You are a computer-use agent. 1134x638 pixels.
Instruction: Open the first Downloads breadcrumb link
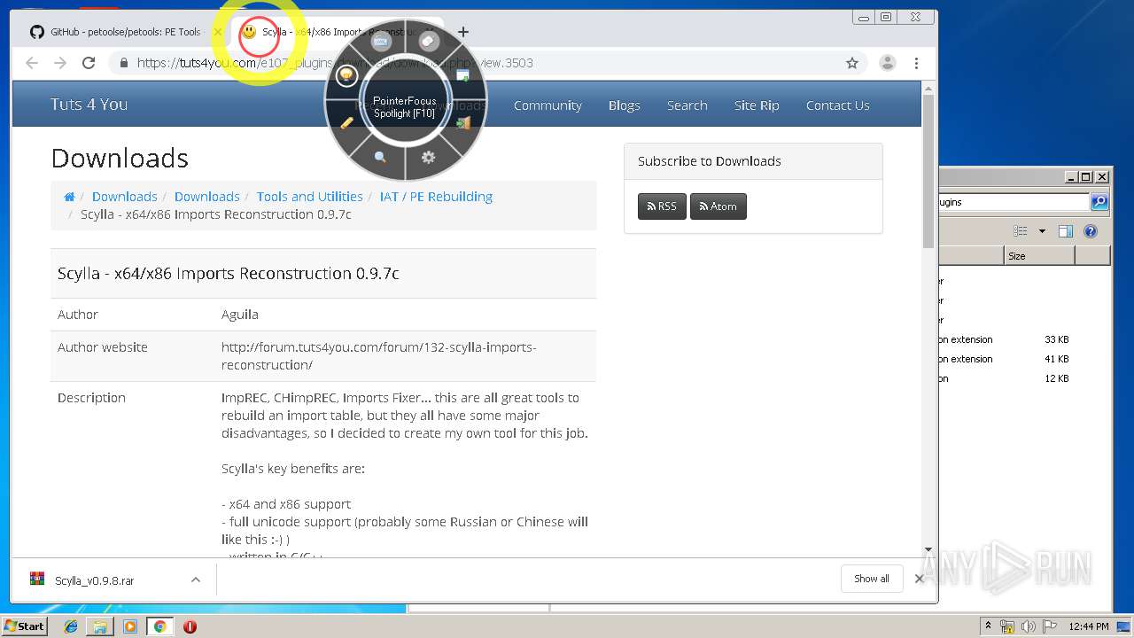(125, 197)
